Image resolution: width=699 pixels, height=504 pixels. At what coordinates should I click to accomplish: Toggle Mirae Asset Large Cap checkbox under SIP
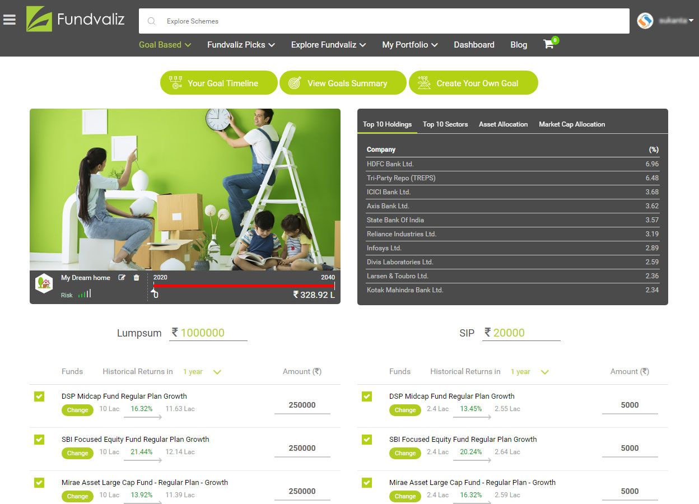point(367,483)
